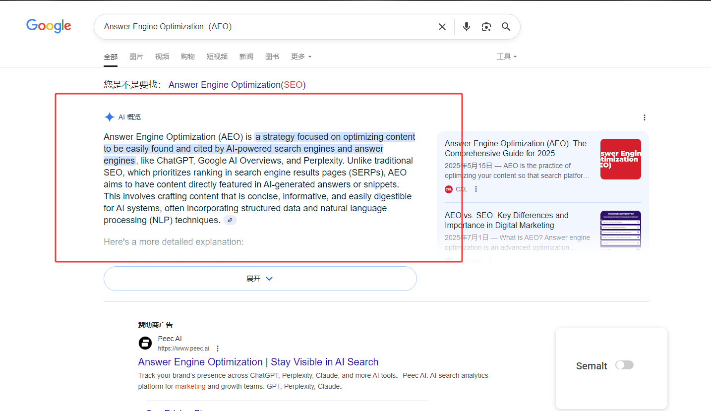Click the '2025年7月1日' snippet date
This screenshot has width=711, height=411.
click(x=467, y=237)
